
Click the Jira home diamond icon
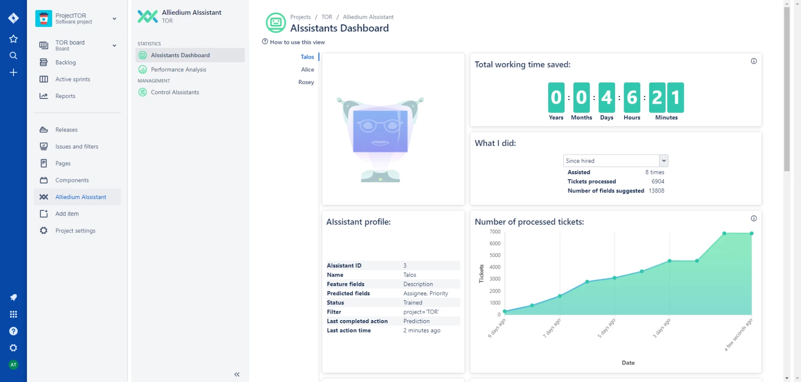(x=13, y=18)
